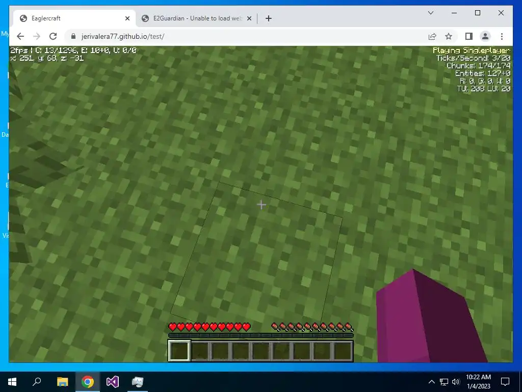Screen dimensions: 522x392
Task: Click the Chrome taskbar icon
Action: 88,382
